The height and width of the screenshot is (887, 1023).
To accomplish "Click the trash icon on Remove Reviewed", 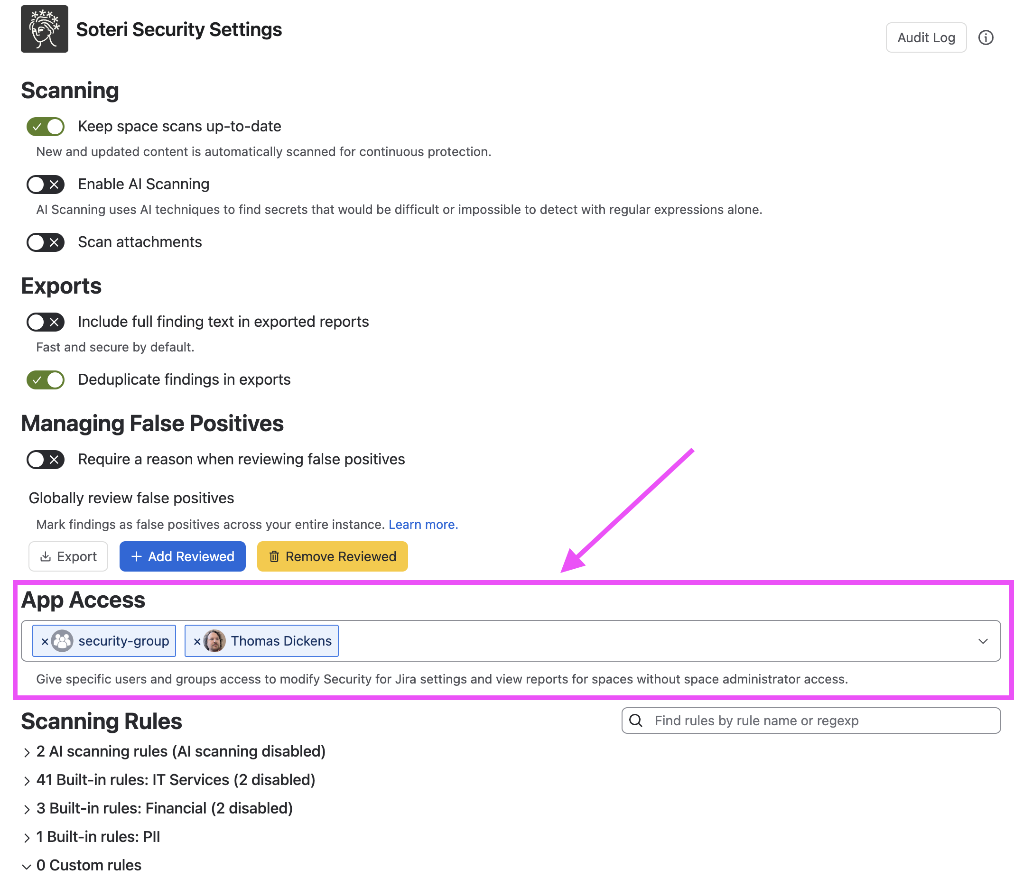I will coord(274,557).
